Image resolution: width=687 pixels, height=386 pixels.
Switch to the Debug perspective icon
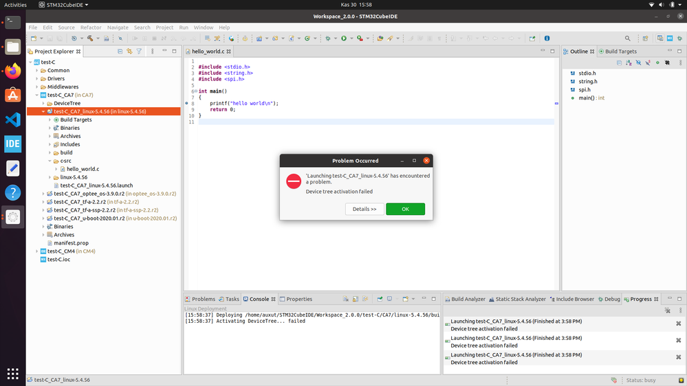coord(679,38)
